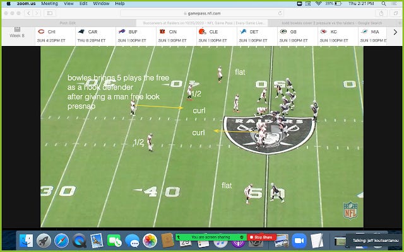404x252 pixels.
Task: Expand the screen sharing green bar options
Action: coord(178,237)
